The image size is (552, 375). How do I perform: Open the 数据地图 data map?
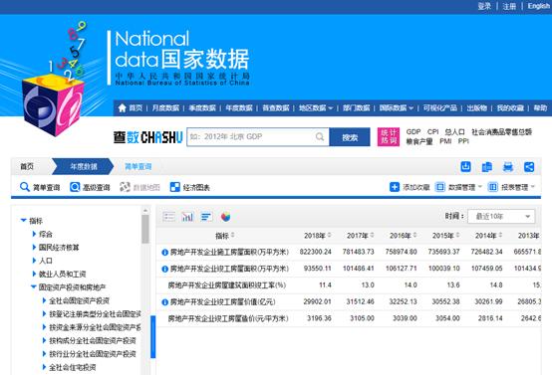click(140, 187)
